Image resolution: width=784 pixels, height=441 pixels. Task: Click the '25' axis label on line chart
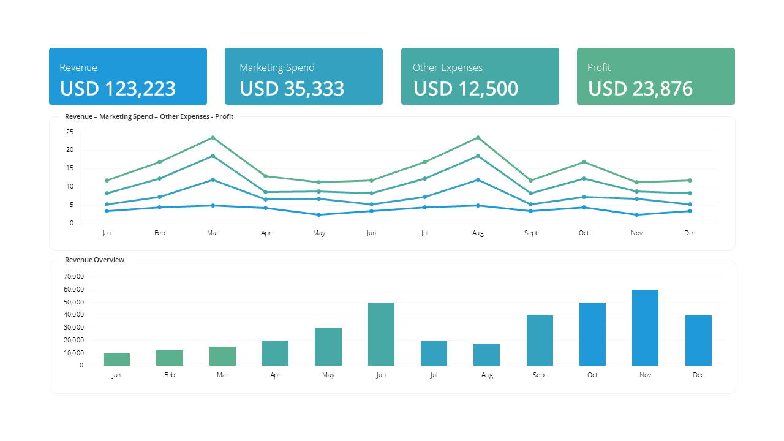tap(70, 132)
